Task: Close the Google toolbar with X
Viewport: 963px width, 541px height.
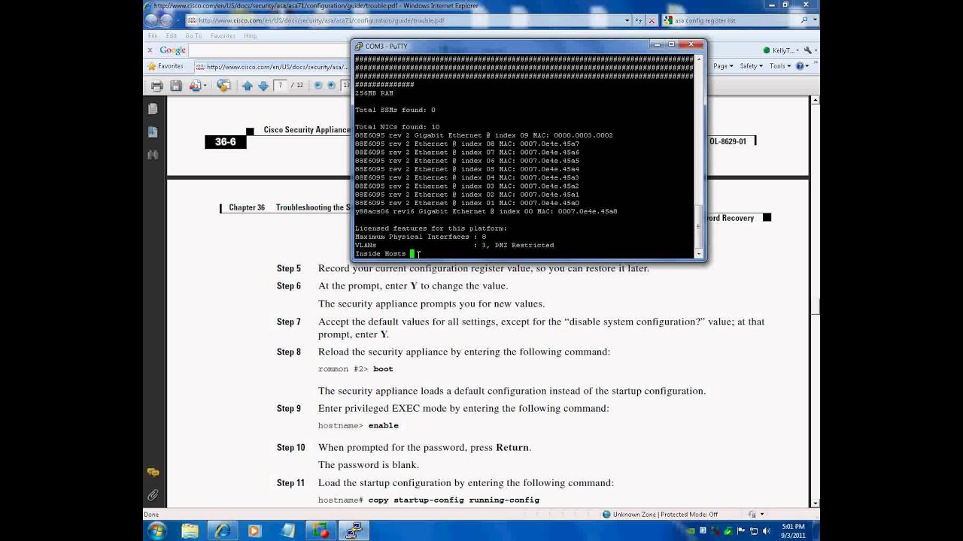Action: coord(150,50)
